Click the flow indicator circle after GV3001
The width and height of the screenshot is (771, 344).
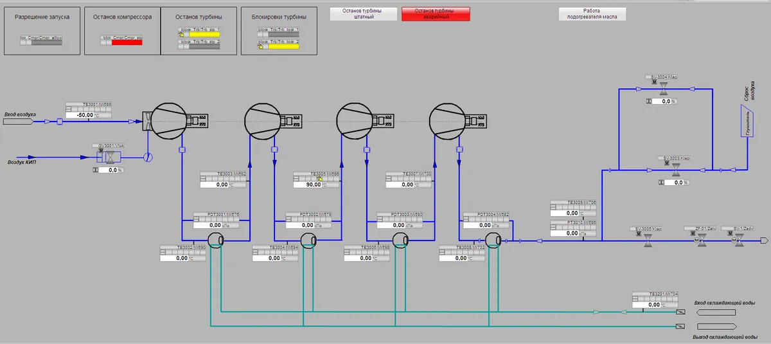149,157
